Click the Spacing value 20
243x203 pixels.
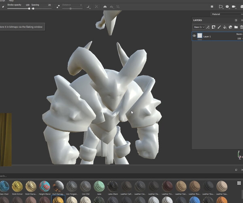tap(49, 5)
